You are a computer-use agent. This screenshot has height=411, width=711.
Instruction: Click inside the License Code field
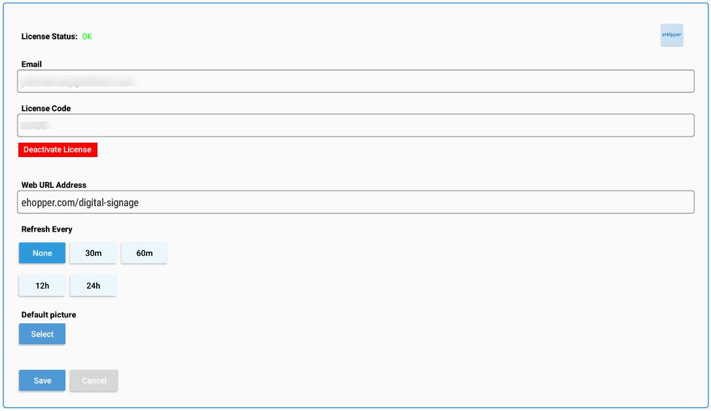[x=356, y=125]
